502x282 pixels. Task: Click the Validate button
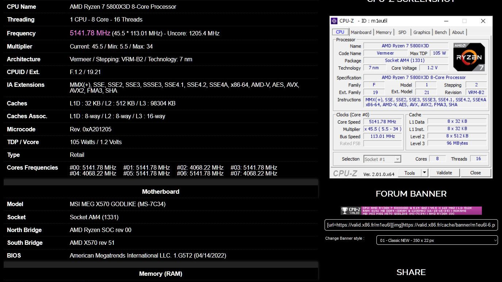444,173
